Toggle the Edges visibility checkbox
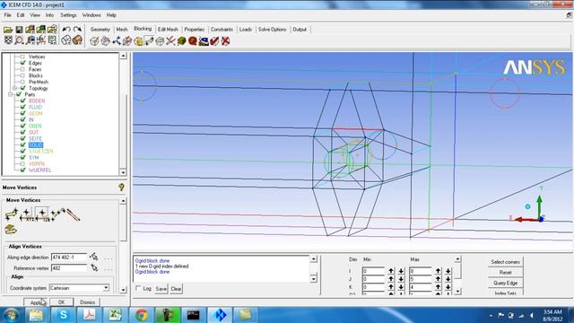Screen dimensions: 574x323 (x=22, y=63)
